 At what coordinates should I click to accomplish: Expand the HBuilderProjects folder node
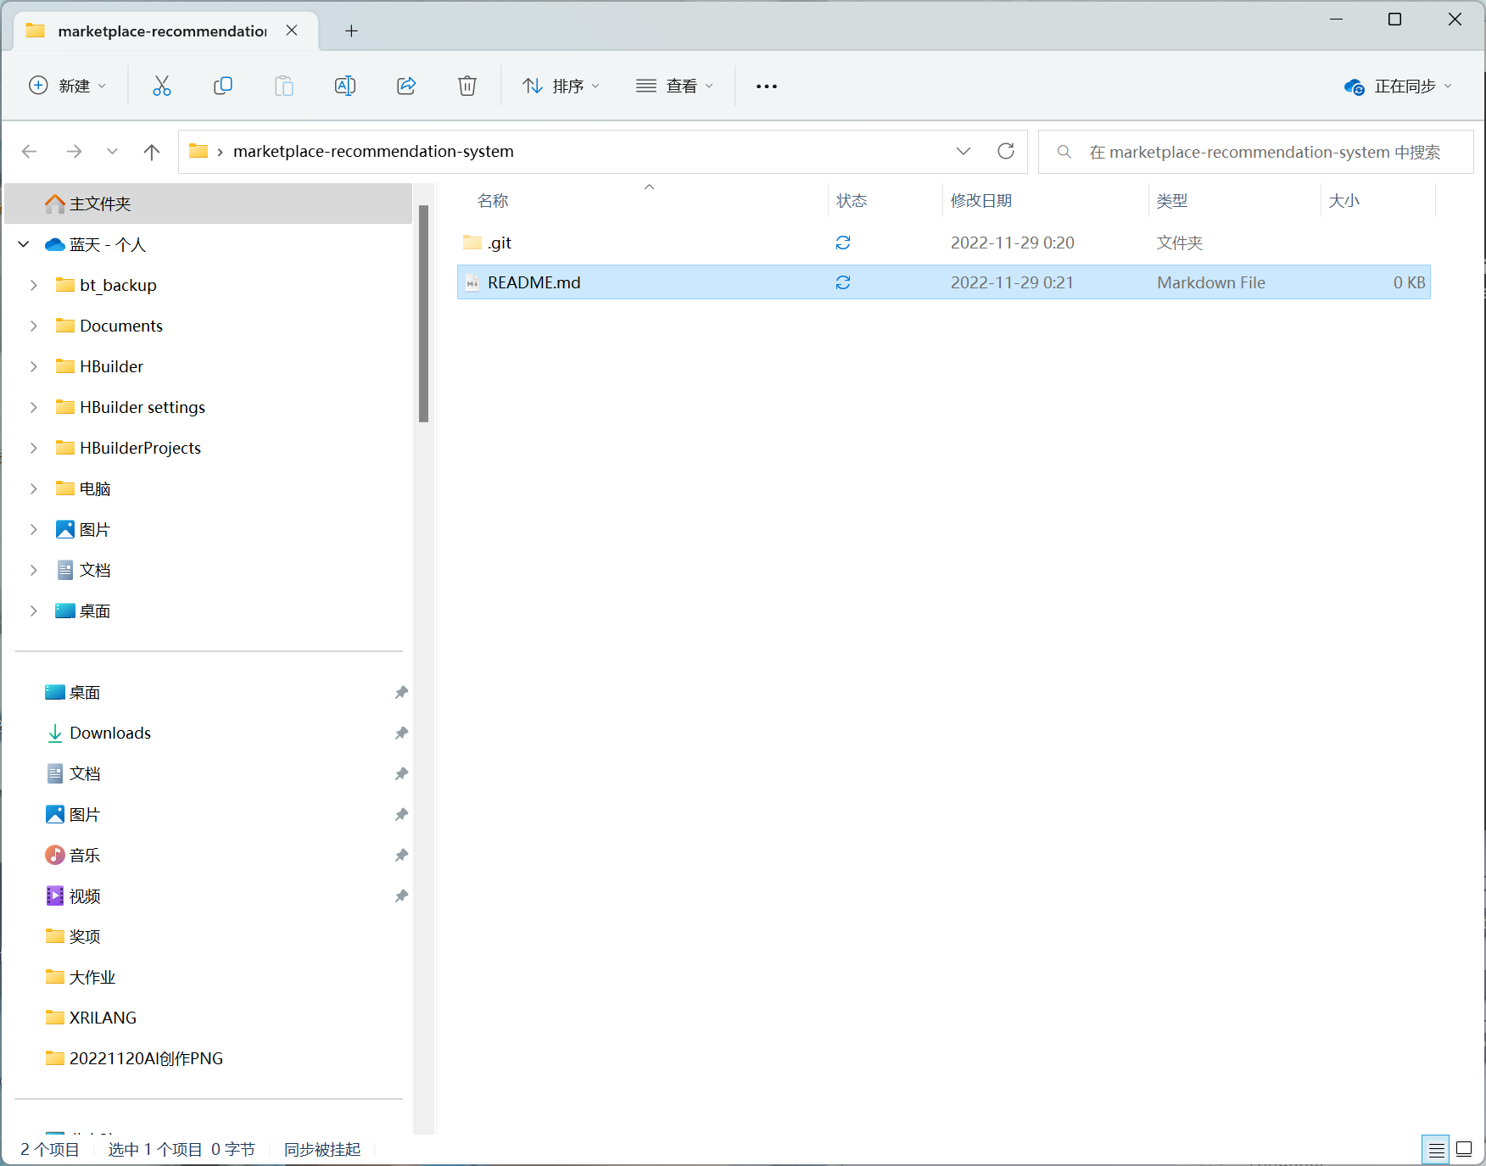[34, 448]
